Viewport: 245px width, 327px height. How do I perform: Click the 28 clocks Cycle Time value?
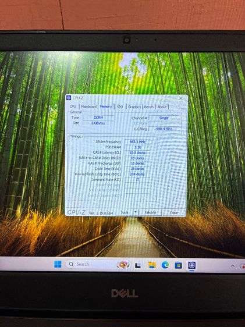click(x=137, y=169)
